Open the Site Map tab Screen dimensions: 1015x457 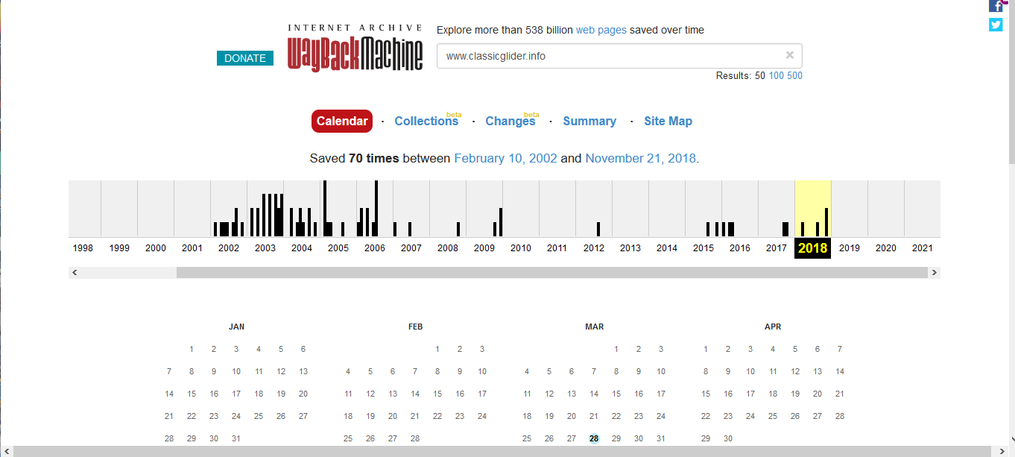coord(668,122)
